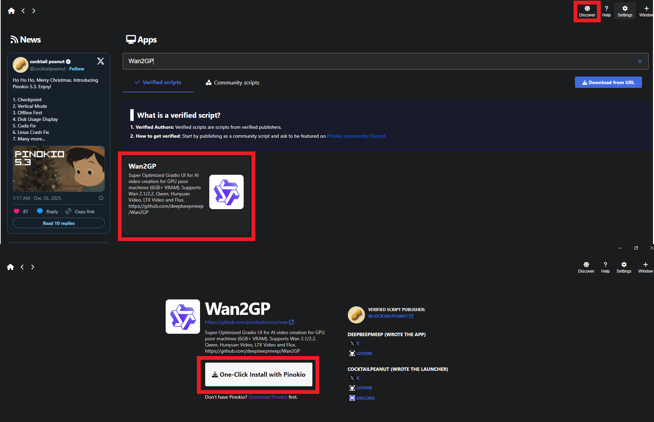This screenshot has height=422, width=654.
Task: Clear the Wan2GP search query
Action: tap(640, 61)
